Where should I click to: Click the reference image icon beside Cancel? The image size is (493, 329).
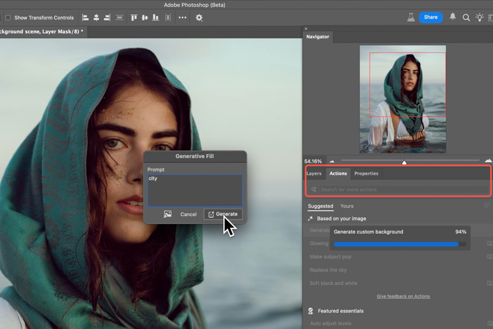pyautogui.click(x=167, y=214)
